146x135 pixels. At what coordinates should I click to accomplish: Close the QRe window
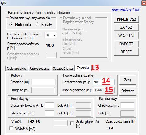[x=144, y=3]
